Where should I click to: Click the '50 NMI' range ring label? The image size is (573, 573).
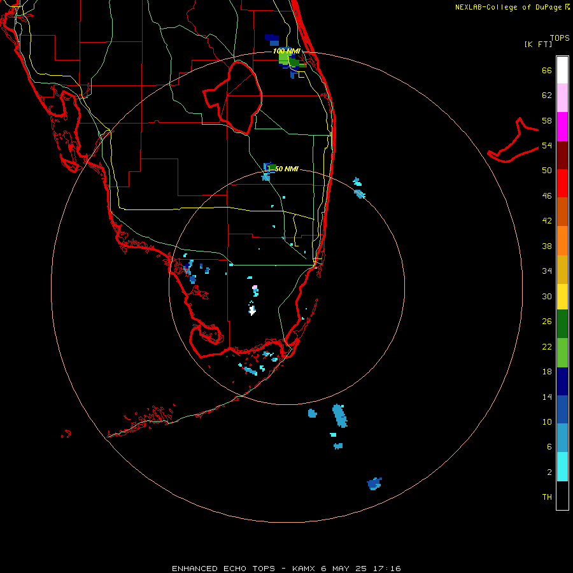point(286,169)
